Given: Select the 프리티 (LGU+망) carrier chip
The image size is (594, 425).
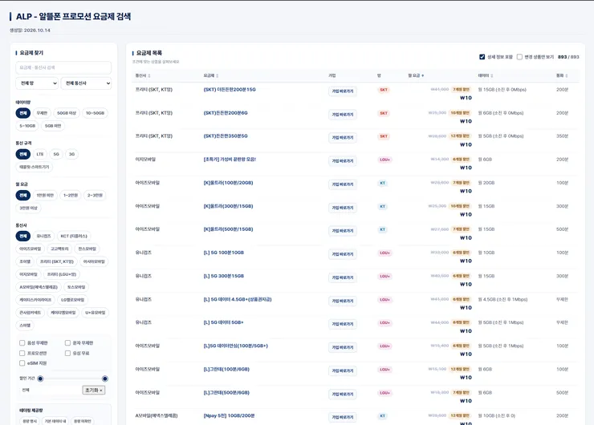Looking at the screenshot, I should pos(61,274).
